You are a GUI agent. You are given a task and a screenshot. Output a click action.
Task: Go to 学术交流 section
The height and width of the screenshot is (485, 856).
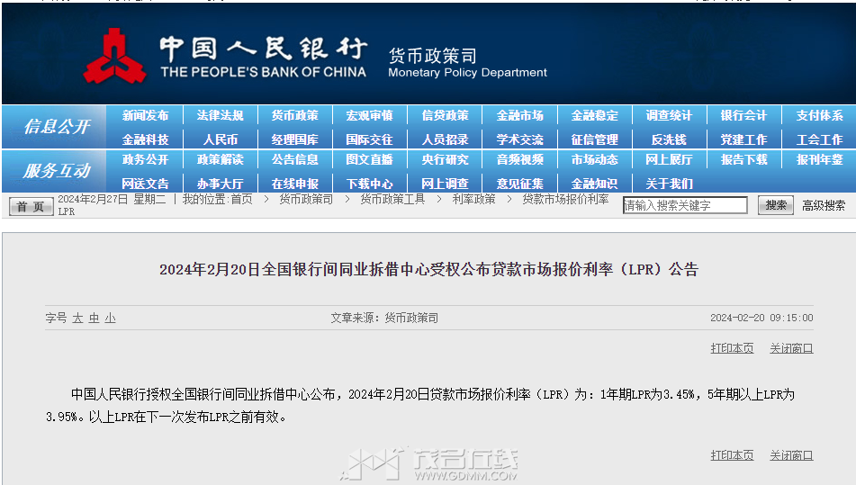[519, 139]
